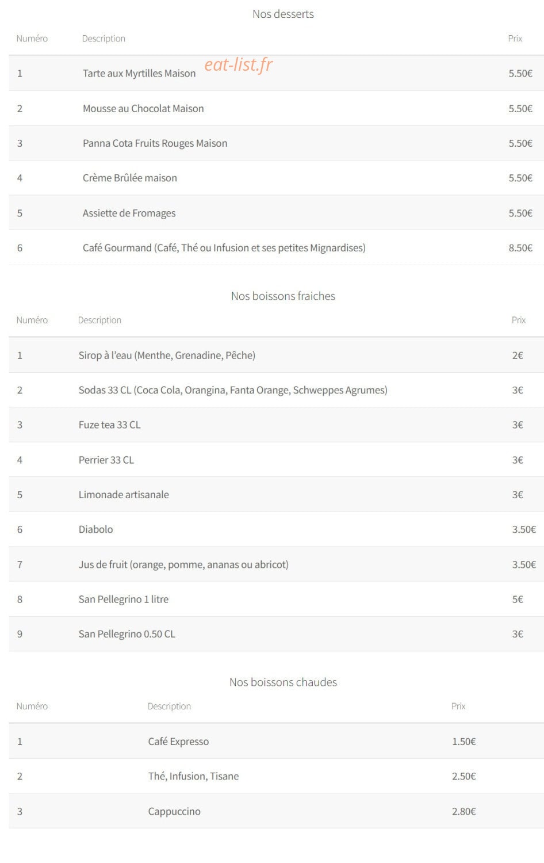Click Limonade artisanale row

[x=276, y=494]
